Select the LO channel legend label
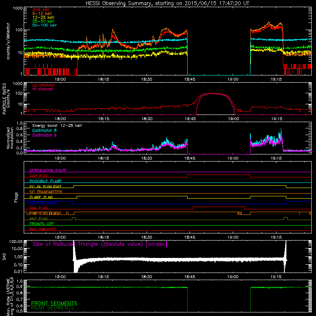This screenshot has height=316, width=316. pos(43,85)
